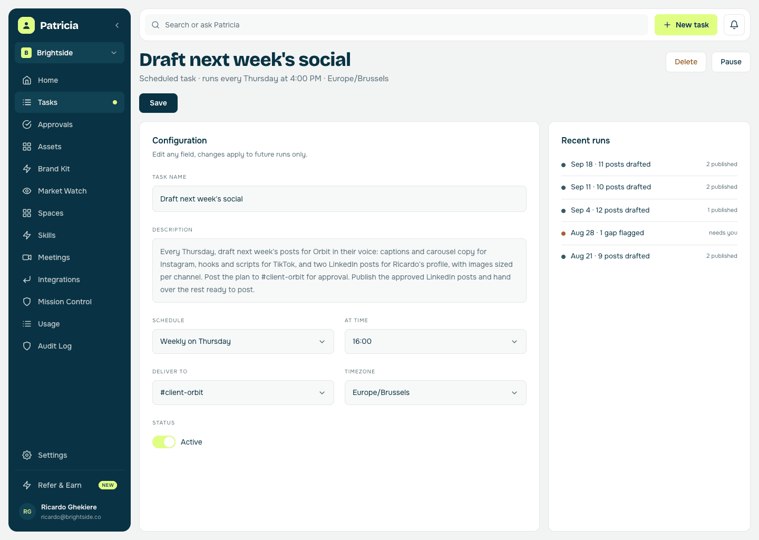
Task: Click the Brand Kit bolt icon
Action: coord(27,169)
